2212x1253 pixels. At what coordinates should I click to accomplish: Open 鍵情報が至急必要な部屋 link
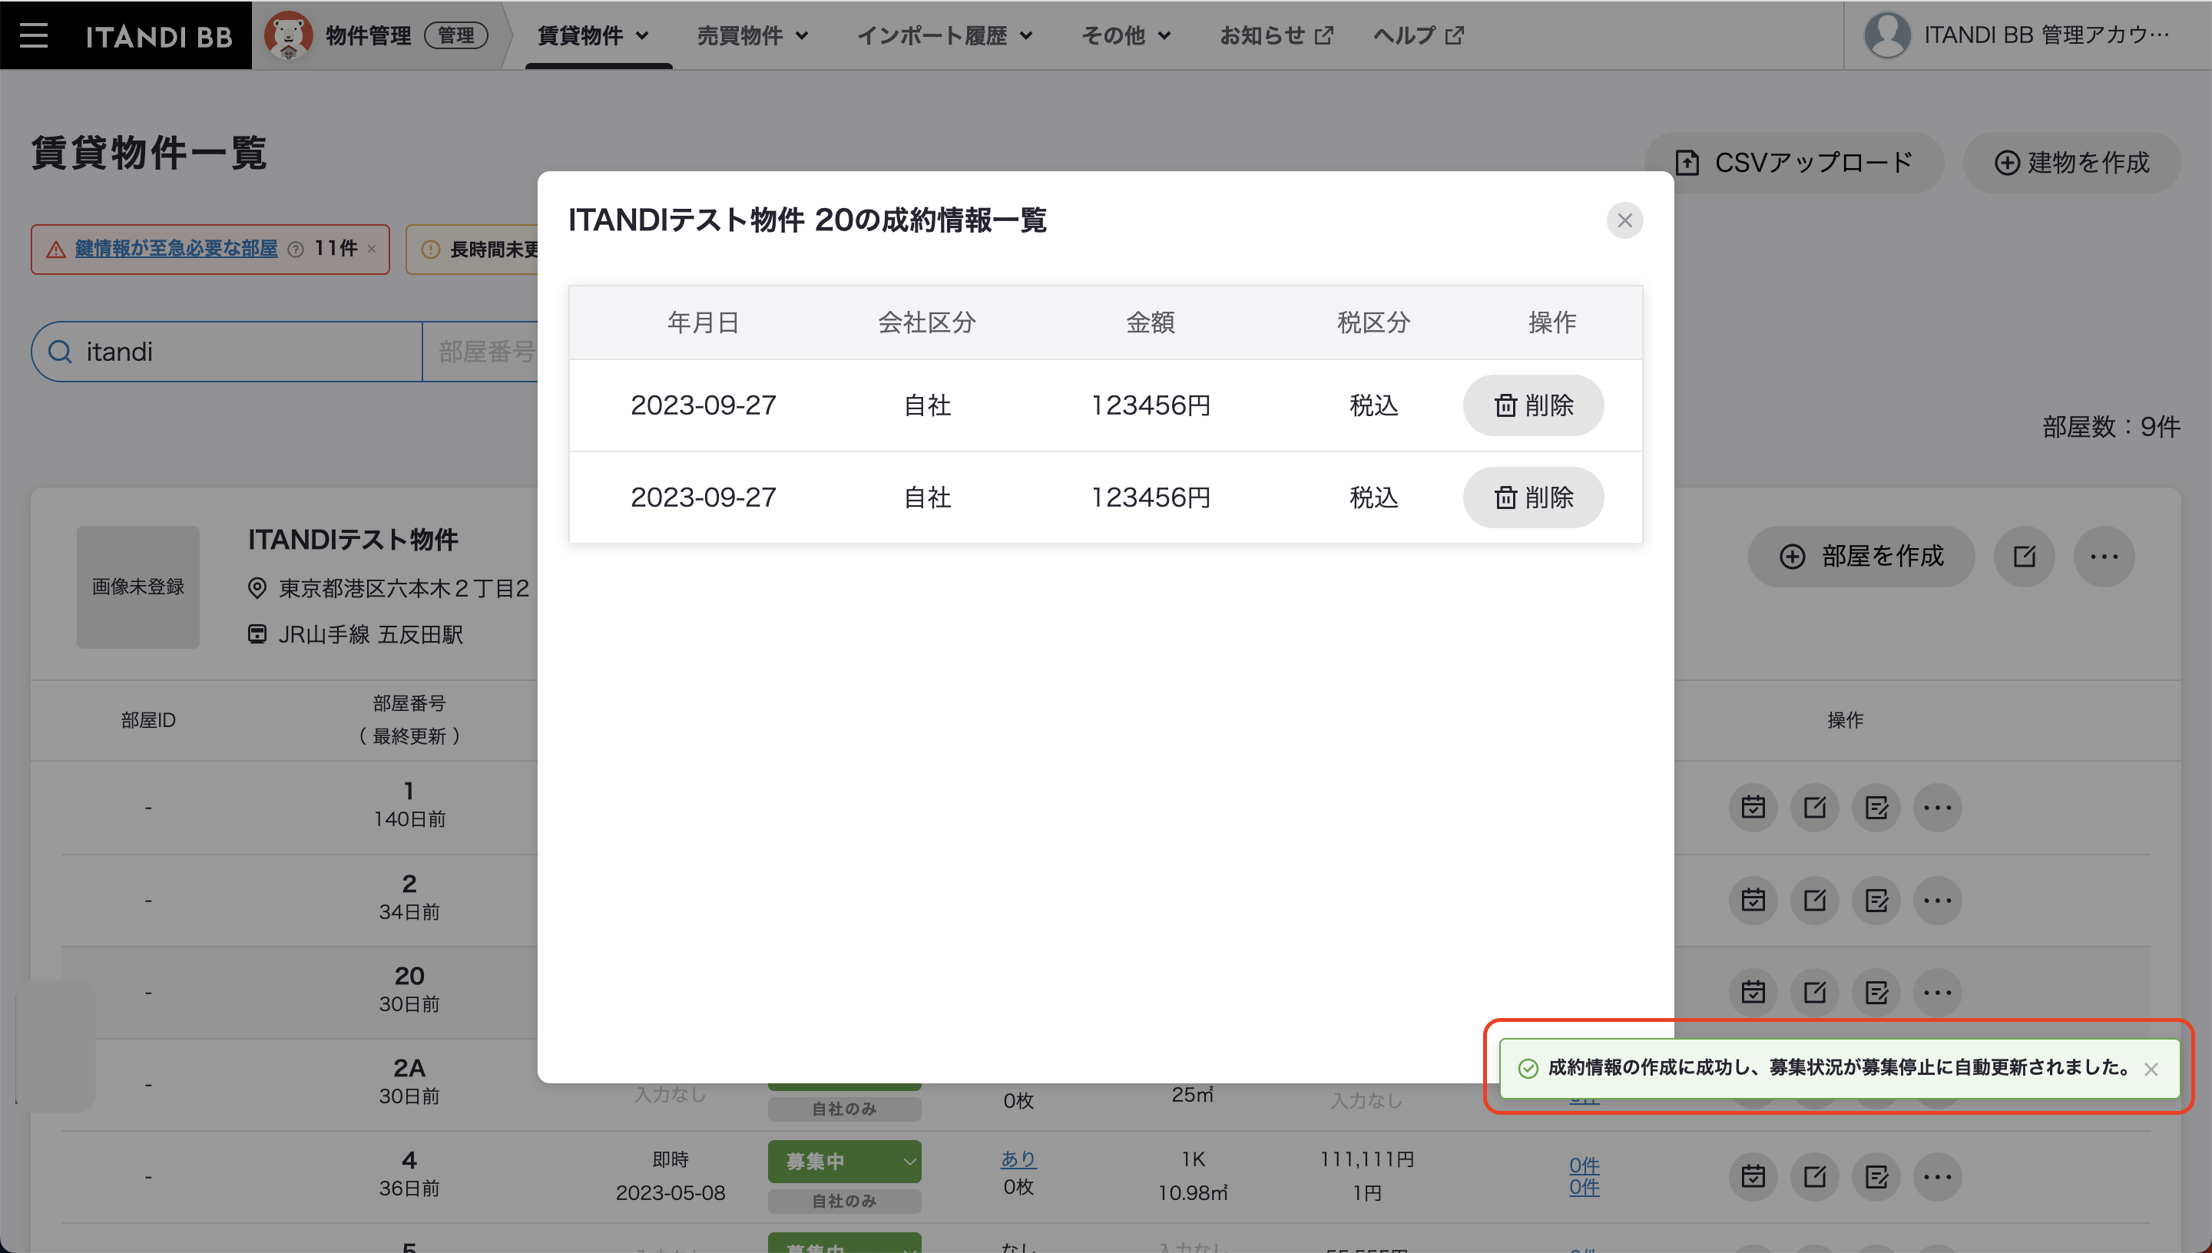(177, 249)
